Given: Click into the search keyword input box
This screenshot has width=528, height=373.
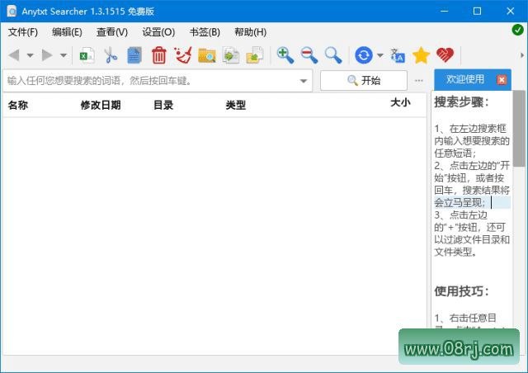Looking at the screenshot, I should pos(150,81).
